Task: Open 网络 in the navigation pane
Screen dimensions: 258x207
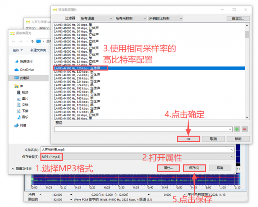Action: point(20,125)
